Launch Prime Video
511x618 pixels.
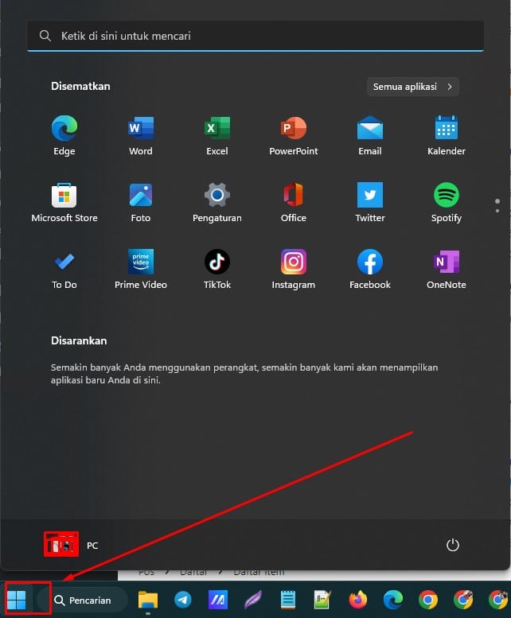(141, 269)
